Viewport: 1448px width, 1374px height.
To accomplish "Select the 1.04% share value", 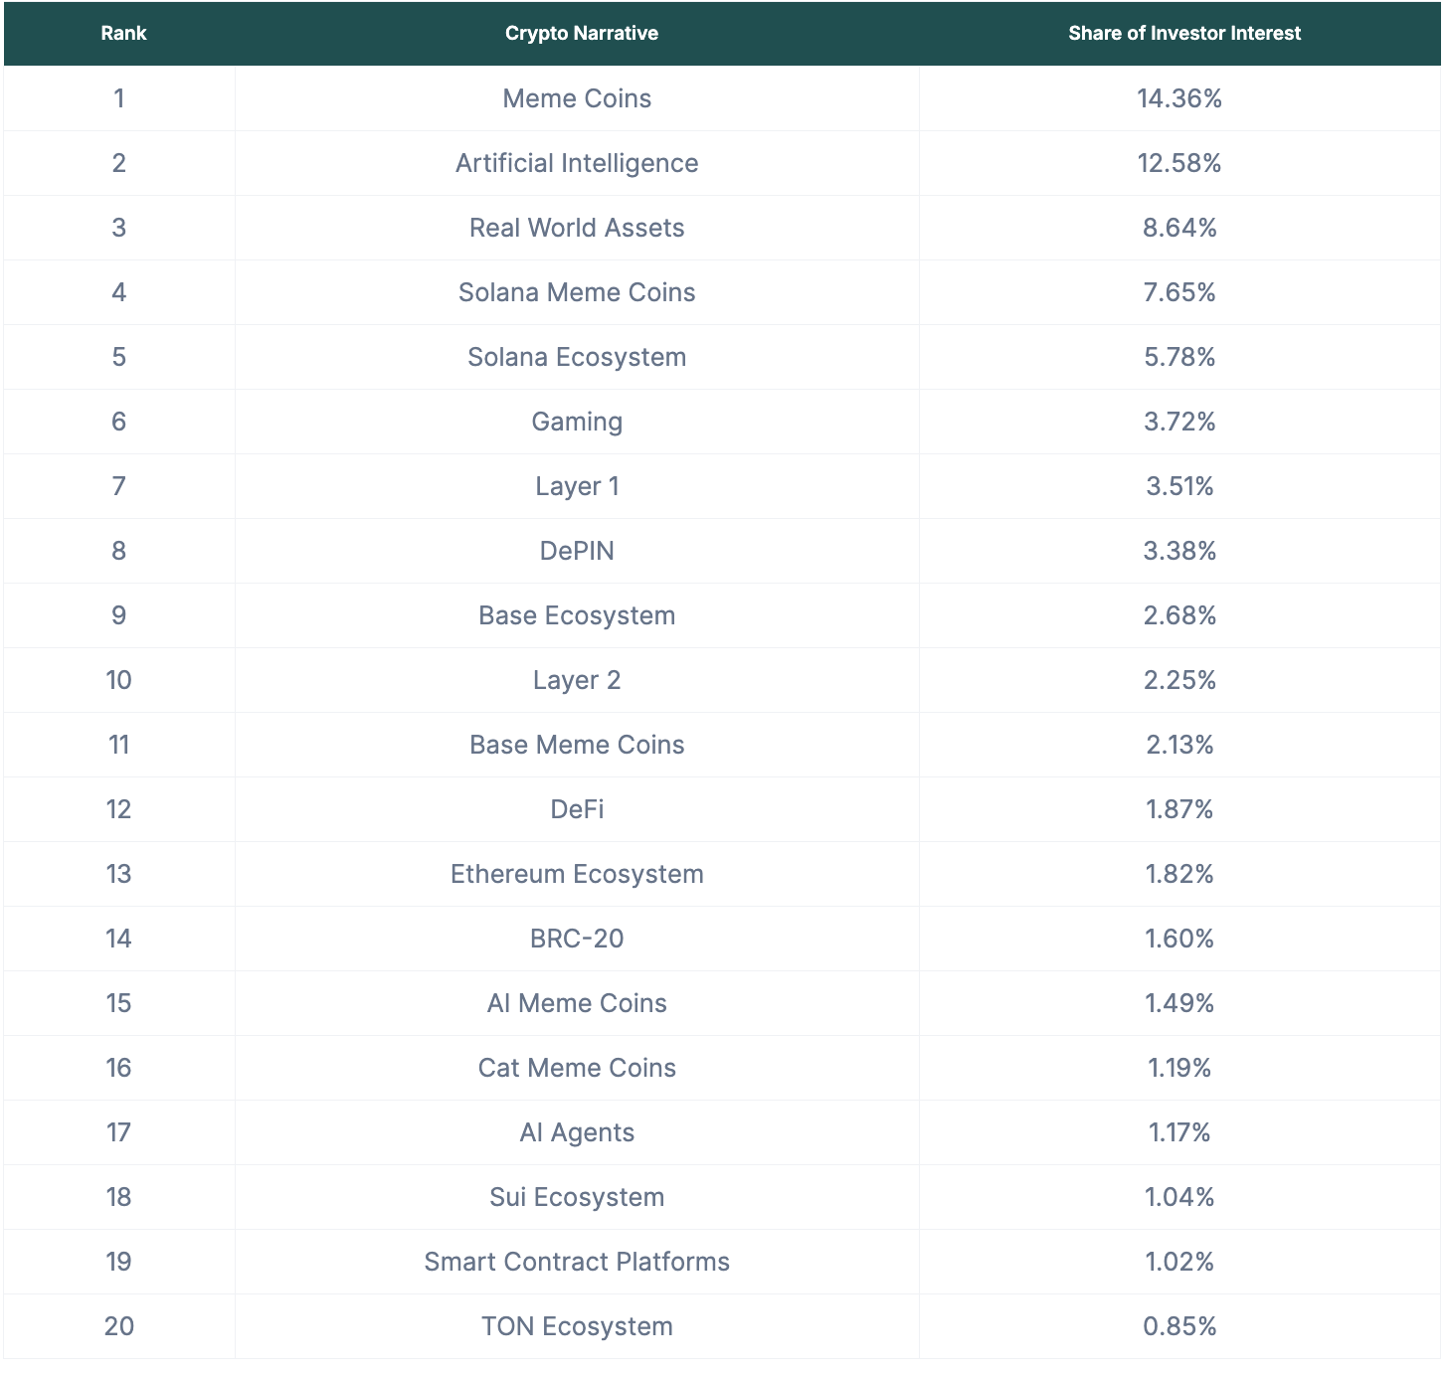I will pyautogui.click(x=1179, y=1197).
